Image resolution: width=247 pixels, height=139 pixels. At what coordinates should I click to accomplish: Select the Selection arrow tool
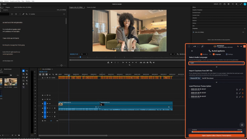pyautogui.click(x=23, y=71)
